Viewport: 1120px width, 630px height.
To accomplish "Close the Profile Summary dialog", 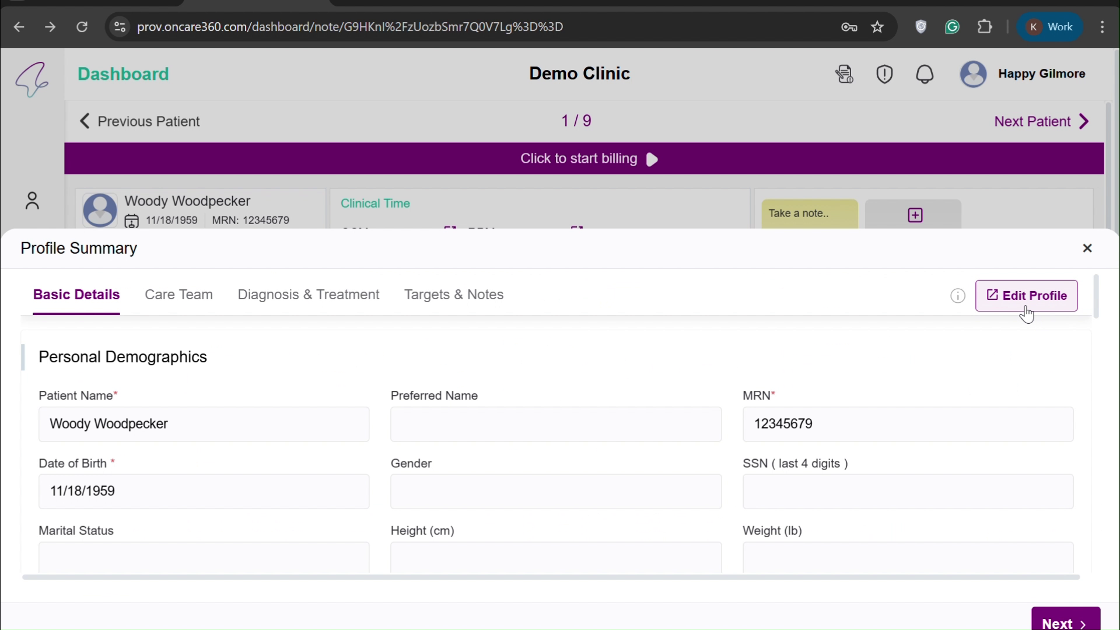I will pos(1087,248).
